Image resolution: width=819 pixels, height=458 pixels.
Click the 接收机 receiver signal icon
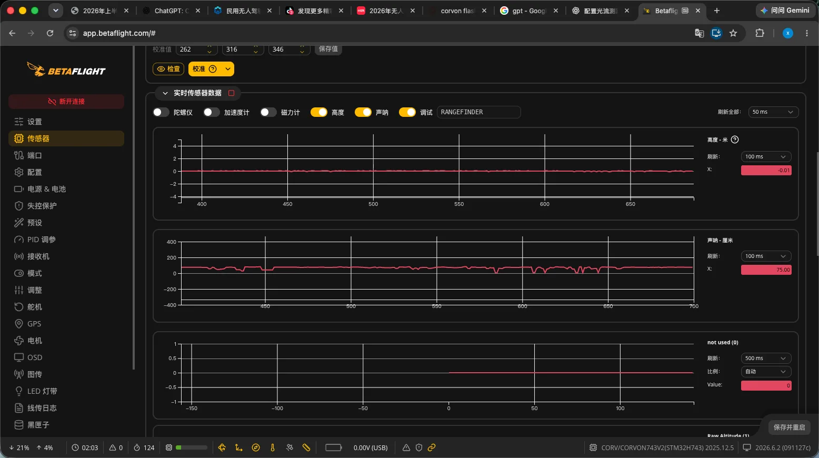click(x=19, y=256)
